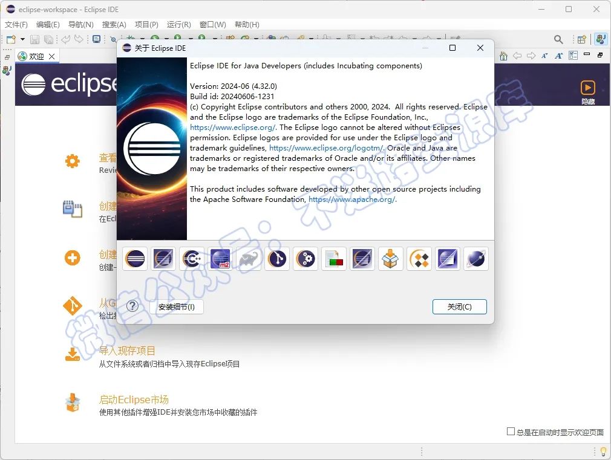Select the 欢迎 tab

point(36,56)
